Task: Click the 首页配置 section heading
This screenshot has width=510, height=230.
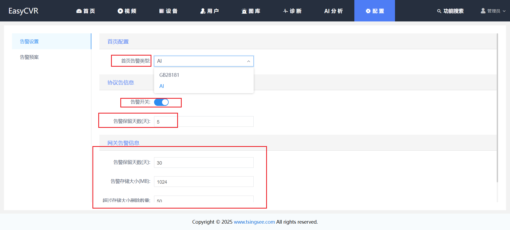Action: coord(118,42)
